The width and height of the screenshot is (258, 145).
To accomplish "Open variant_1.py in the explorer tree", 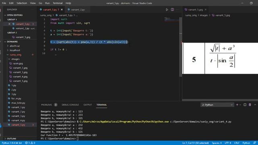I will (18, 107).
